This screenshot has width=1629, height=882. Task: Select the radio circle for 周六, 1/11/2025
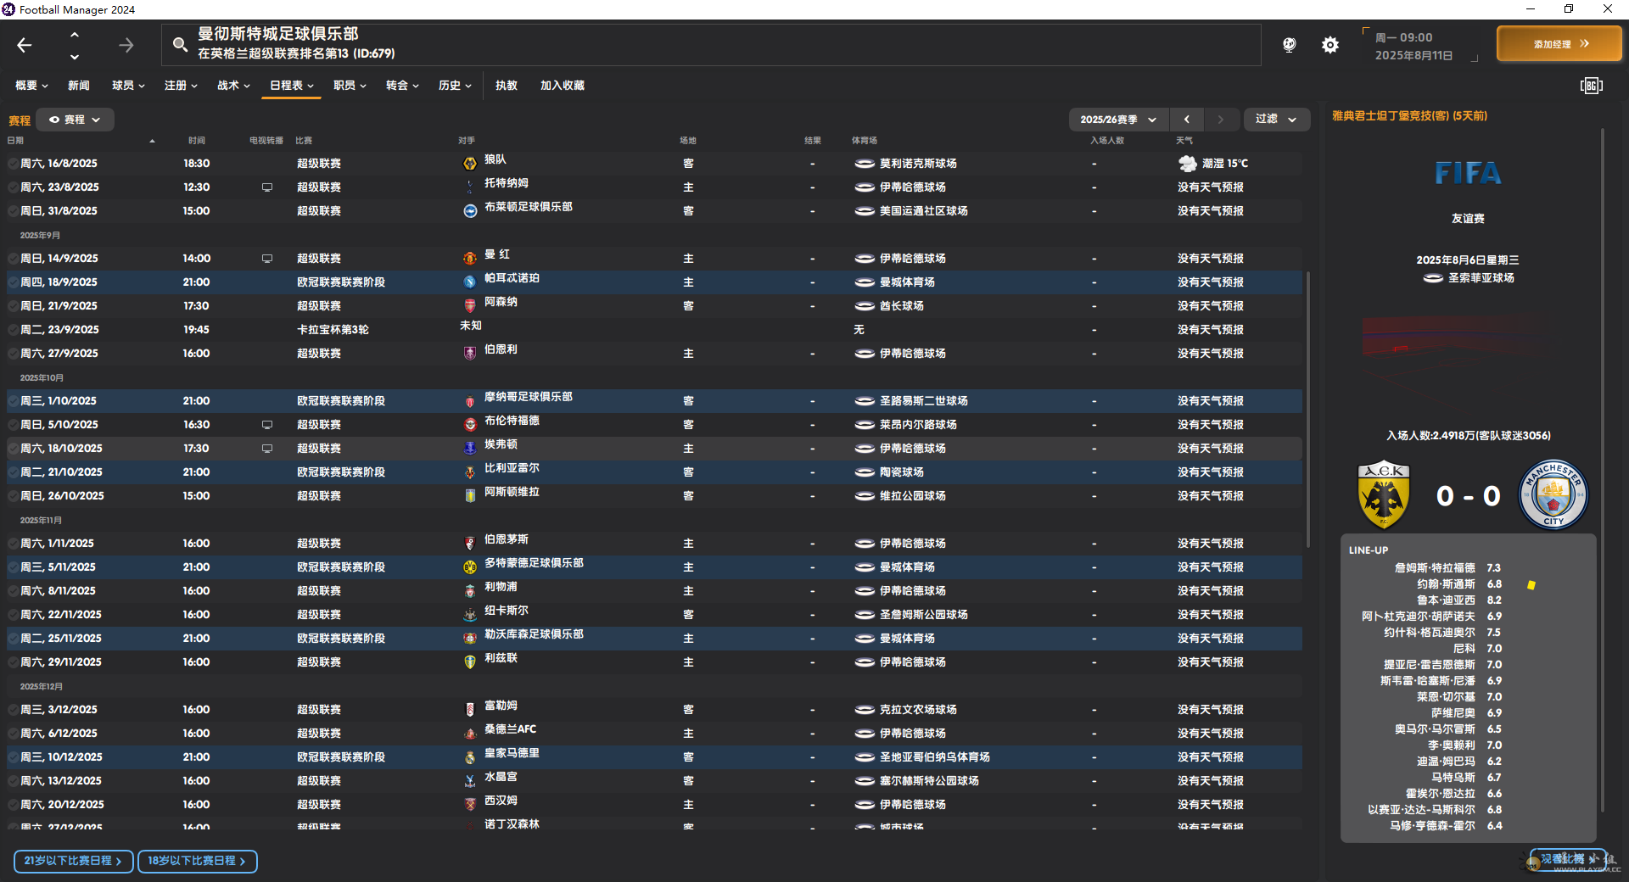13,544
